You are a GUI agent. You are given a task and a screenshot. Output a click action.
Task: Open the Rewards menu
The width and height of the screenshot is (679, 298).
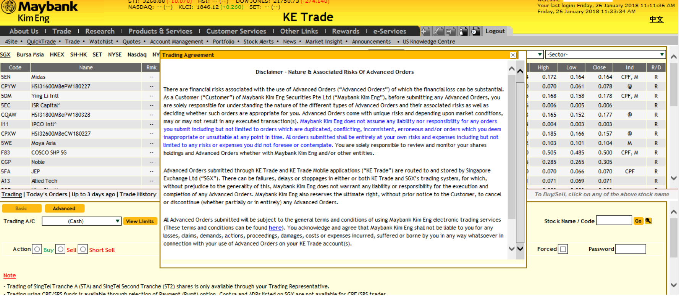coord(346,31)
